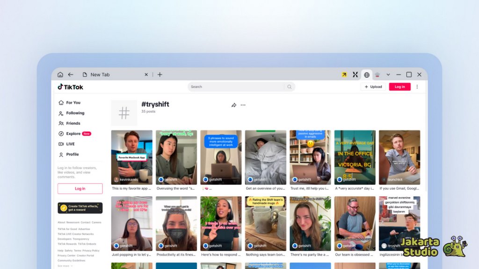
Task: Click the yellow arrow extension icon
Action: pyautogui.click(x=344, y=74)
